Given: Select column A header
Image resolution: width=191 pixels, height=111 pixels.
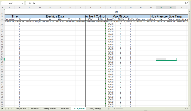Looking at the screenshot, I should click(10, 8).
